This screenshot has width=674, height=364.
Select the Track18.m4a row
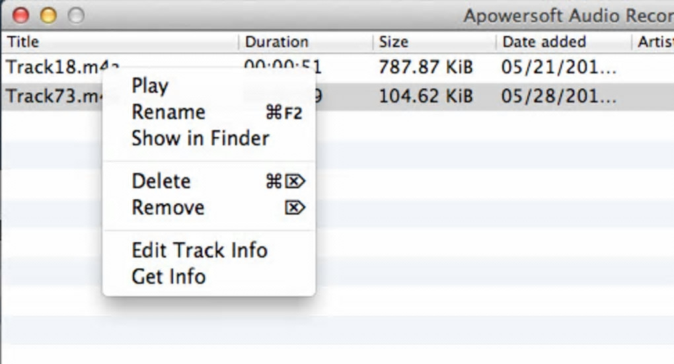pos(53,67)
